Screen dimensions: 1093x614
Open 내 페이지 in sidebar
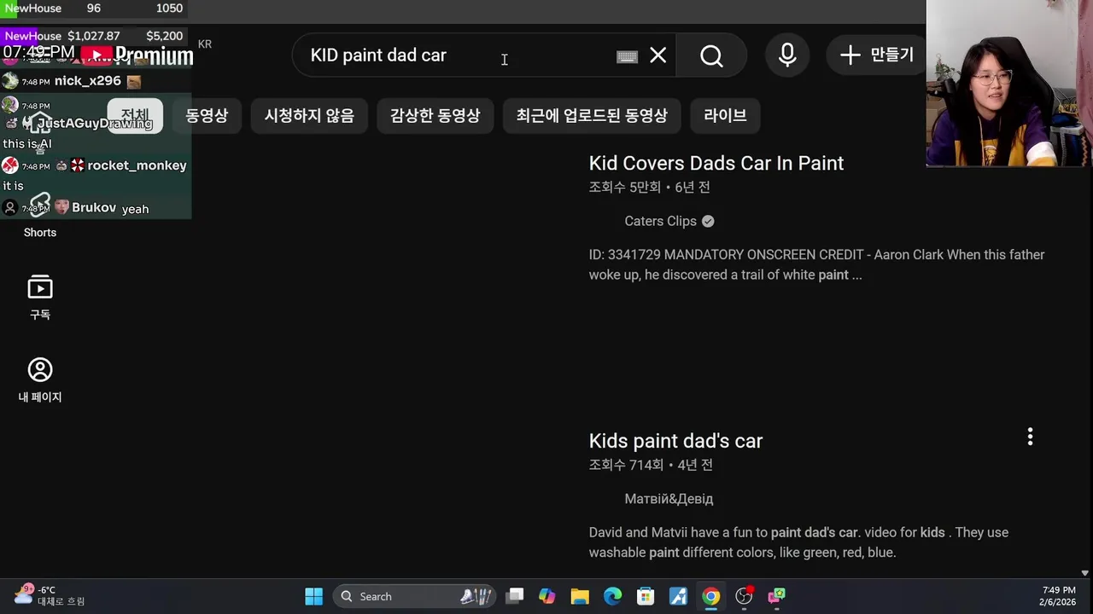coord(40,380)
